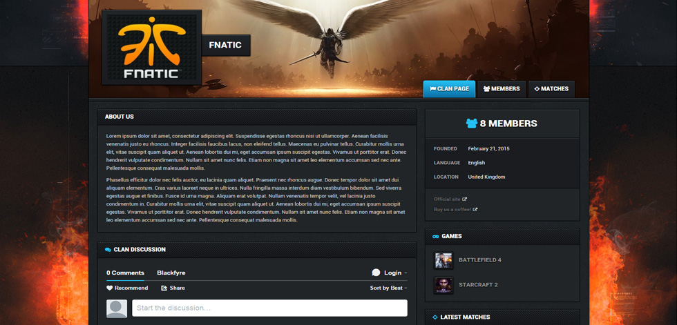
Task: Click the members group icon next to 8 MEMBERS
Action: 471,124
